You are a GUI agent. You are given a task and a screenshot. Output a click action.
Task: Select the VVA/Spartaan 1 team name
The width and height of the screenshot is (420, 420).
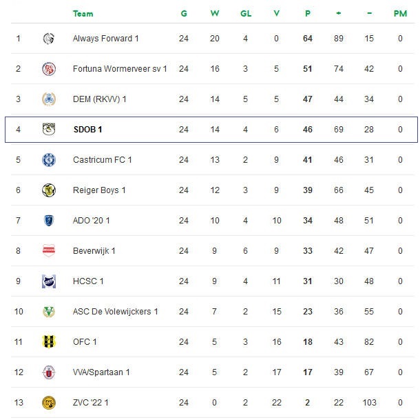(101, 372)
